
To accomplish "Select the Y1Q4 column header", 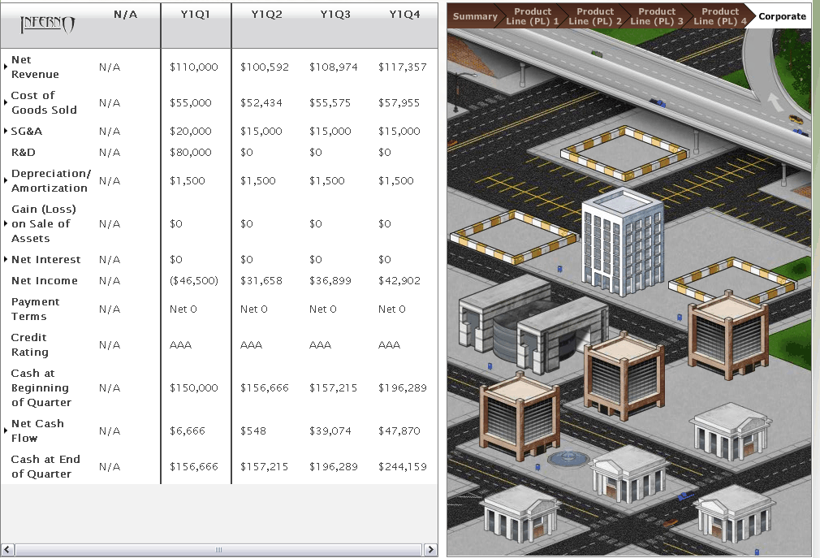I will pyautogui.click(x=404, y=15).
